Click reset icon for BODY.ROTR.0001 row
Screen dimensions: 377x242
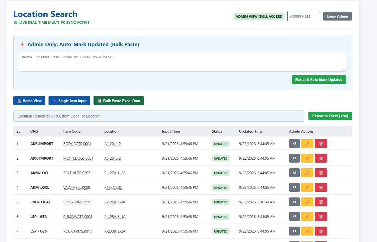(294, 144)
